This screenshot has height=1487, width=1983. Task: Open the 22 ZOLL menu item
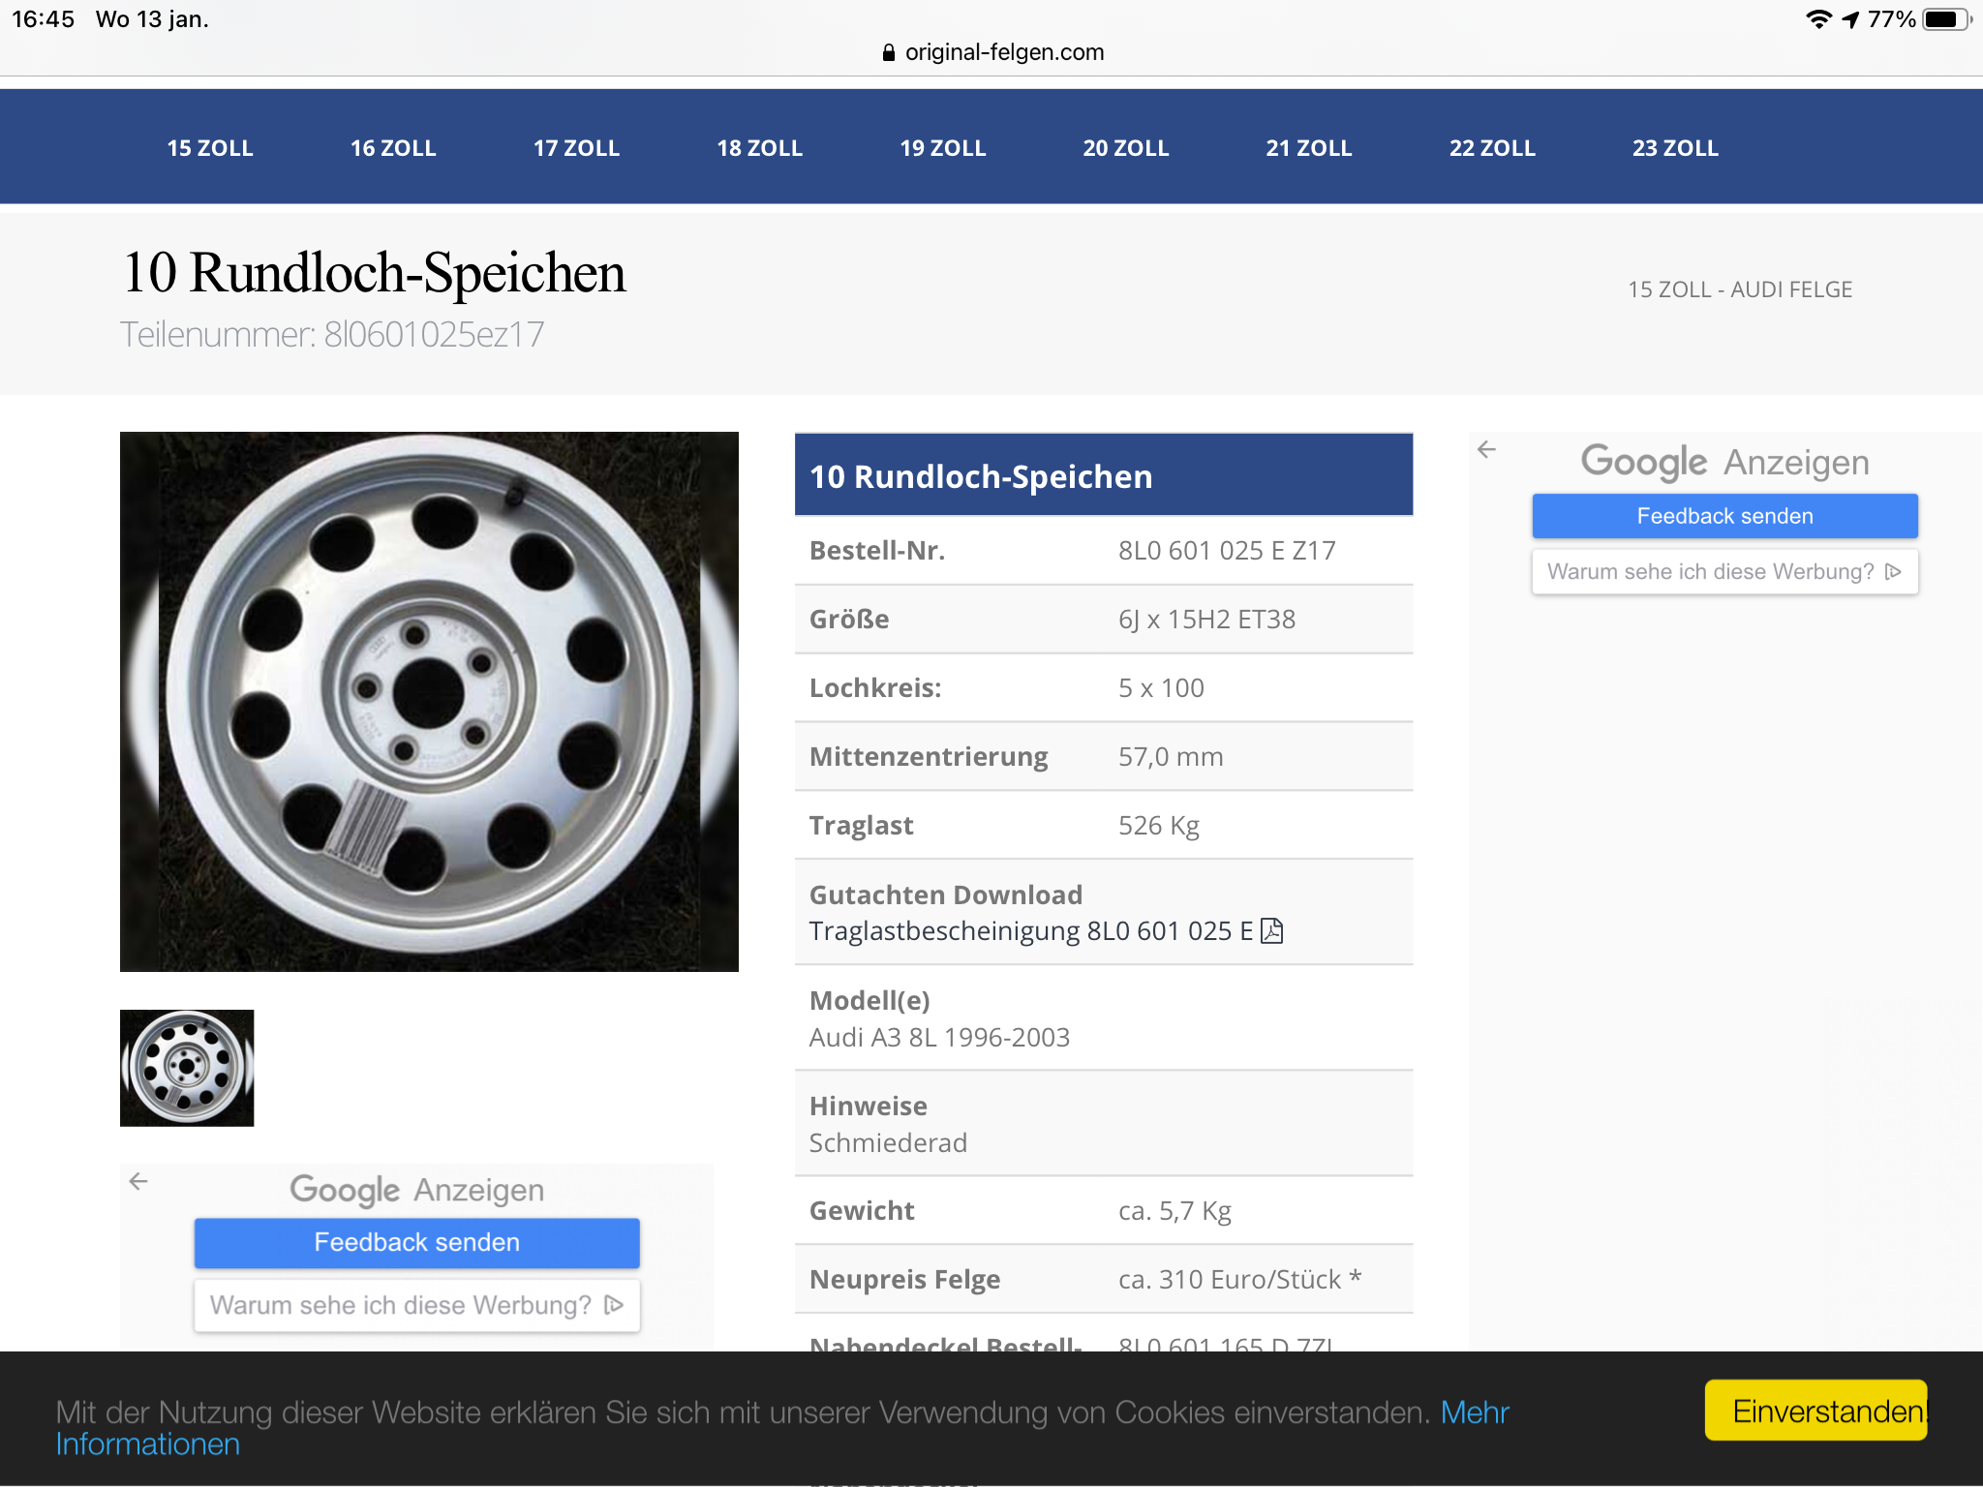coord(1492,148)
